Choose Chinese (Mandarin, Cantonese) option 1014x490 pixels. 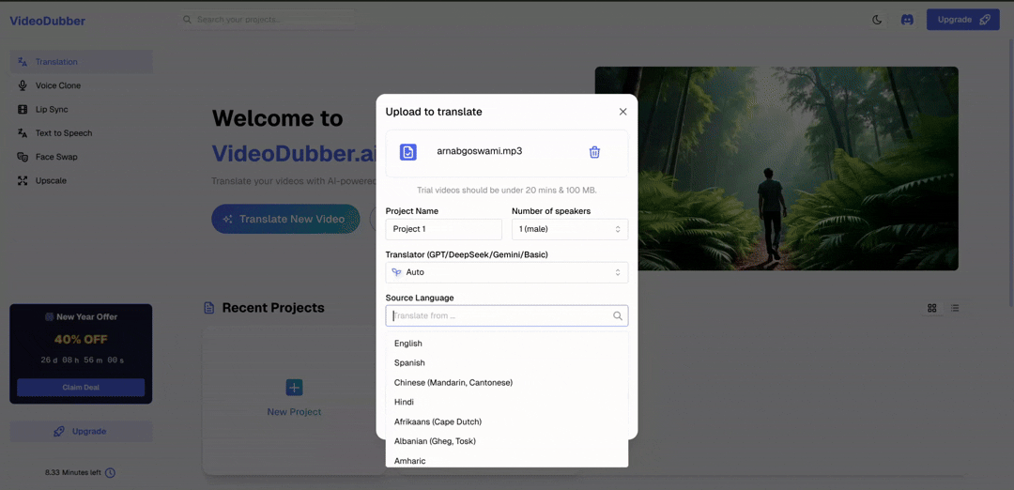click(507, 383)
